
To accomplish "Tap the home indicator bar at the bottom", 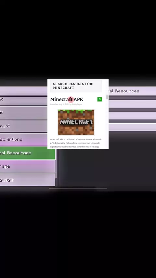I will point(78,189).
